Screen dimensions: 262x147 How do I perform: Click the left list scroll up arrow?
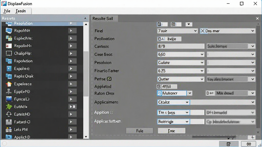coord(86,24)
